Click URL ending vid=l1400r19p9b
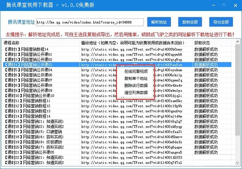The height and width of the screenshot is (169, 242). 131,106
